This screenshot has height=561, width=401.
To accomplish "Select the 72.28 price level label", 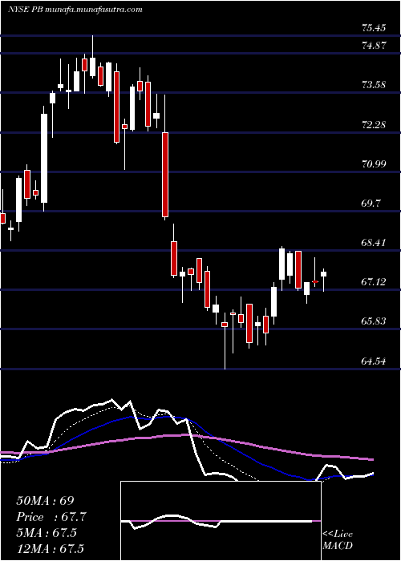I will [374, 125].
